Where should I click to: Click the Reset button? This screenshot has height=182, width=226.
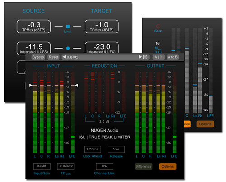pyautogui.click(x=53, y=57)
